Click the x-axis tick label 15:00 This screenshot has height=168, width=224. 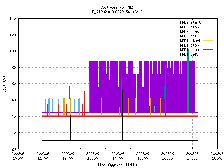pyautogui.click(x=142, y=159)
